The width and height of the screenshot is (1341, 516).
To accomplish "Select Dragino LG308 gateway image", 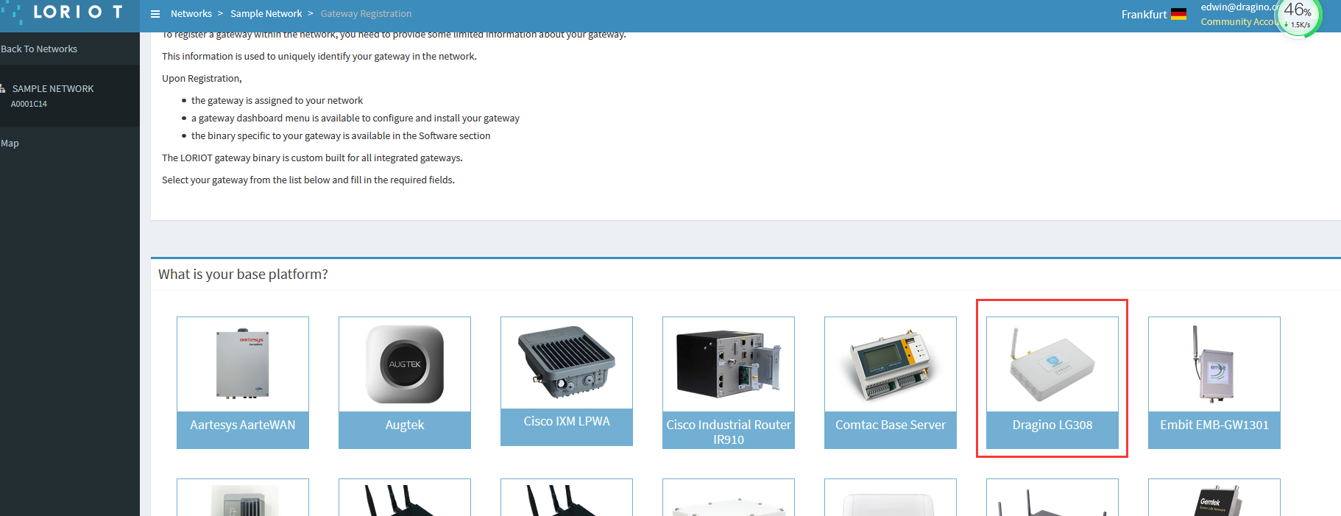I will point(1052,364).
